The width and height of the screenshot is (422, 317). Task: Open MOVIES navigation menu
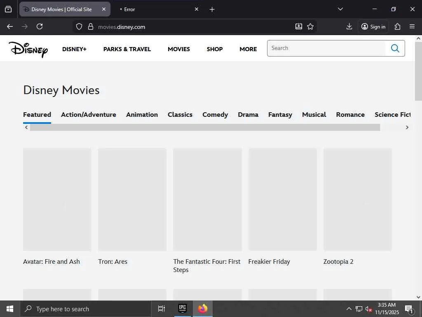pos(179,49)
